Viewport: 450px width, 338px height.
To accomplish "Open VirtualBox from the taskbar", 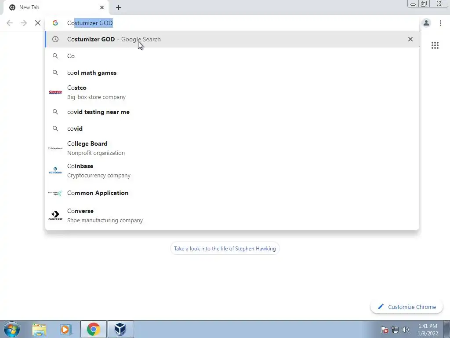I will tap(120, 329).
